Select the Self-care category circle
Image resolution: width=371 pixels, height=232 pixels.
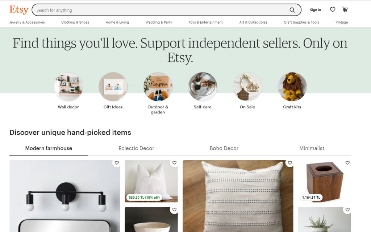[203, 86]
